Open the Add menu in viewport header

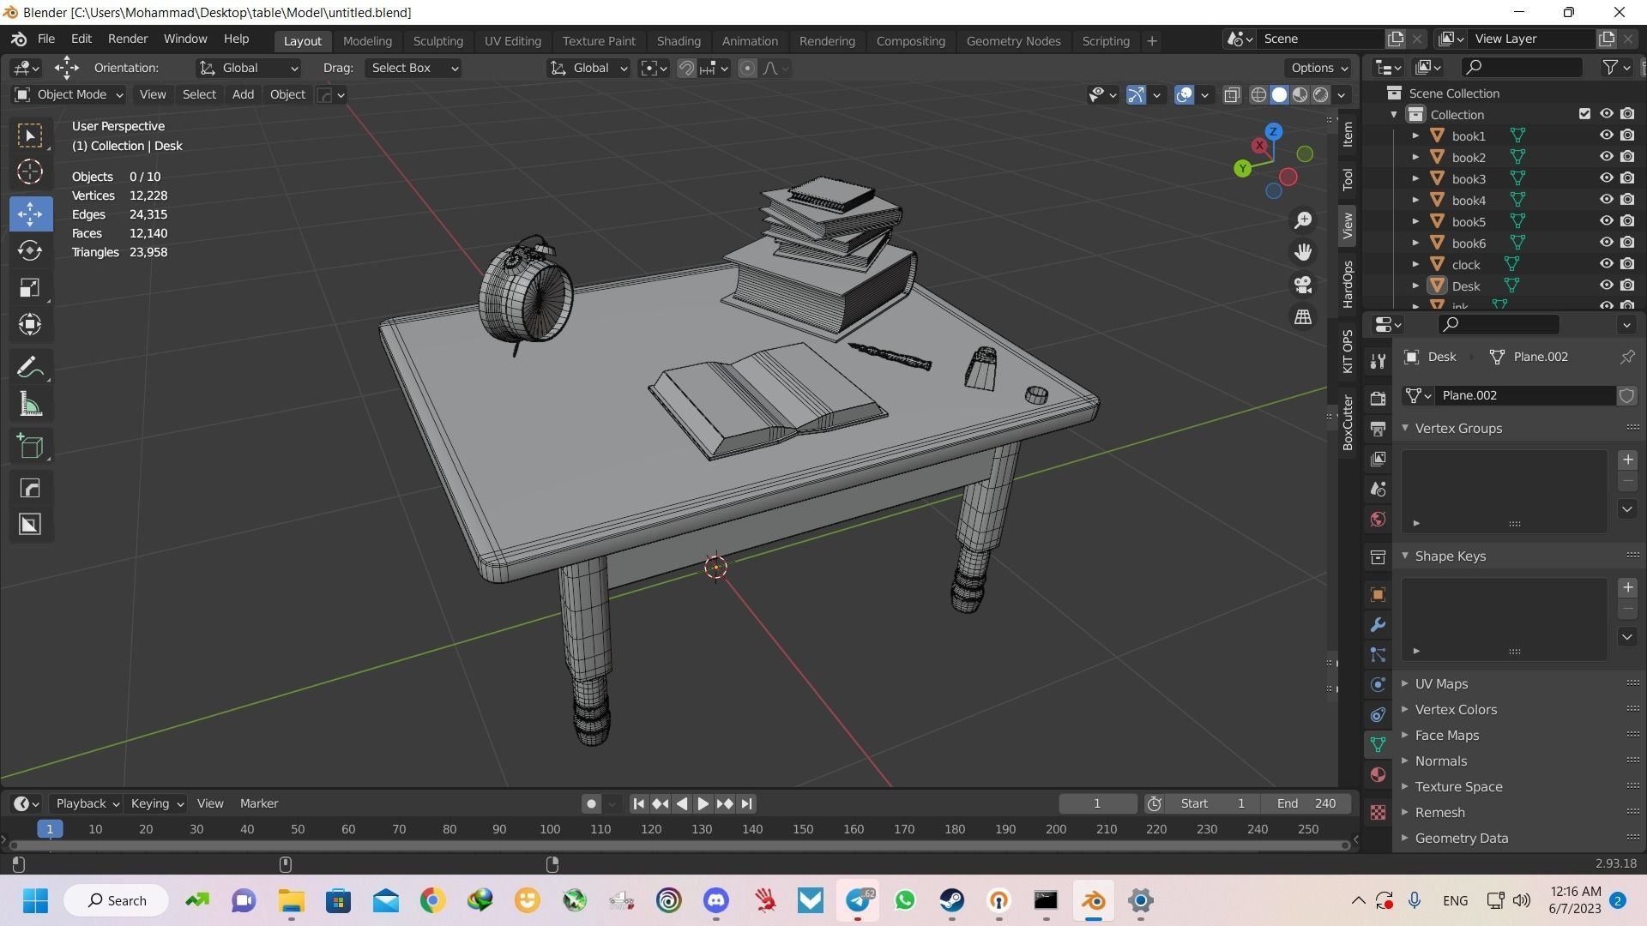pos(243,95)
